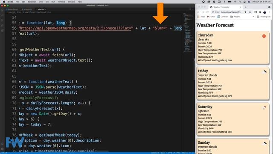The height and width of the screenshot is (154, 273).
Task: Click the Chrome profile avatar
Action: [x=264, y=12]
